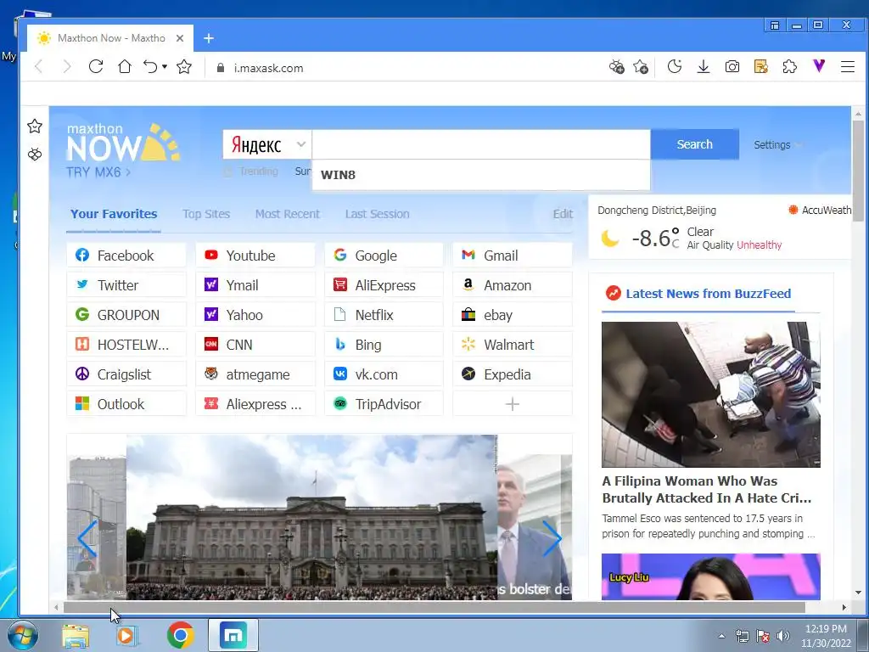This screenshot has height=652, width=869.
Task: Open the Buckingham Palace news image
Action: (x=311, y=517)
